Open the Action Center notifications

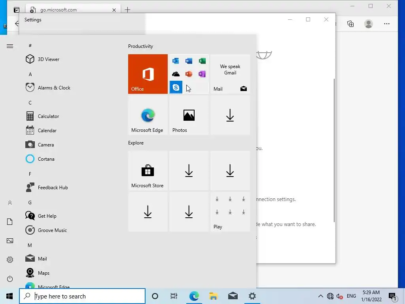[x=392, y=297]
